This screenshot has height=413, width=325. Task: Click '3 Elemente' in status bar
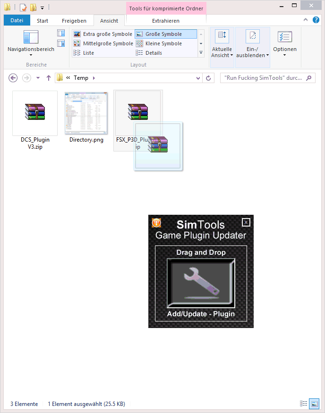pos(24,404)
